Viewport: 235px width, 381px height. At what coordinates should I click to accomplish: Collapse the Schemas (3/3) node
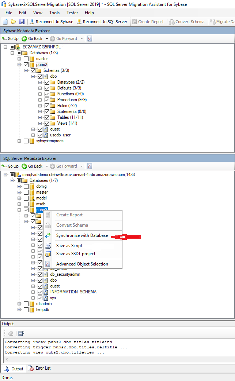tap(26, 70)
